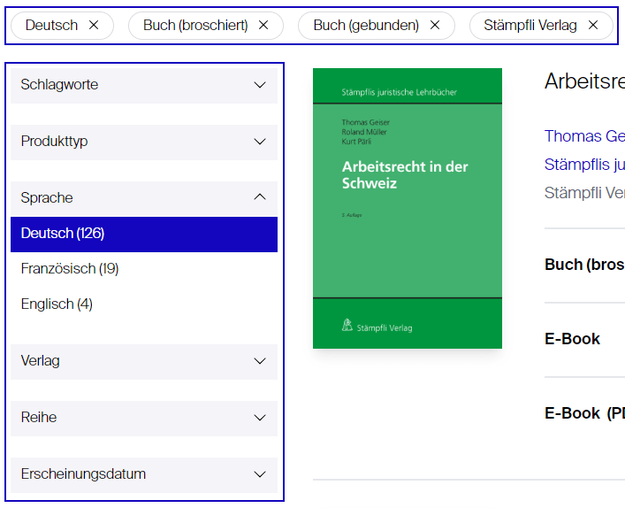Open the Arbeitsrecht book title heading
The width and height of the screenshot is (625, 508).
coord(584,81)
